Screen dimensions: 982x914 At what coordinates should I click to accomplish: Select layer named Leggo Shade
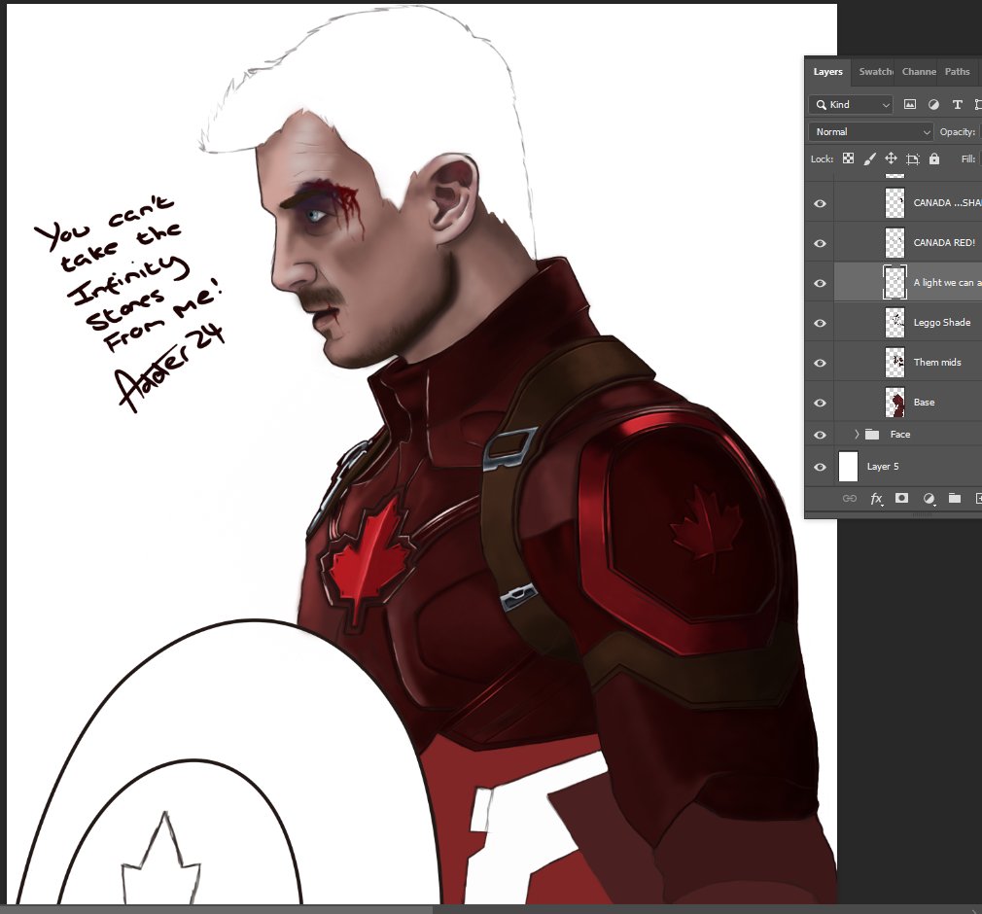pyautogui.click(x=942, y=322)
